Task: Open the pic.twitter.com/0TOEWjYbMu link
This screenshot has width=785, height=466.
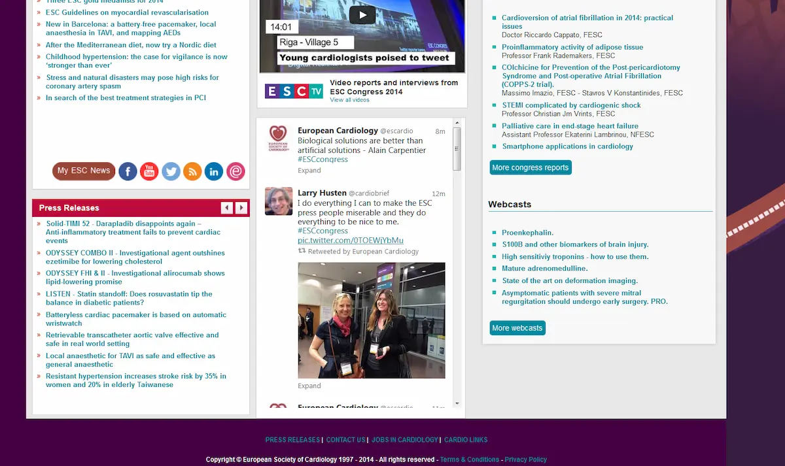Action: pyautogui.click(x=351, y=241)
